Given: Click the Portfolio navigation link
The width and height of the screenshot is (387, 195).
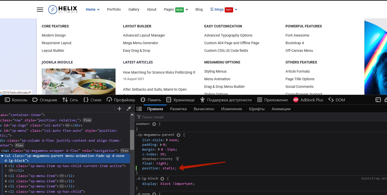Looking at the screenshot, I should pos(114,10).
